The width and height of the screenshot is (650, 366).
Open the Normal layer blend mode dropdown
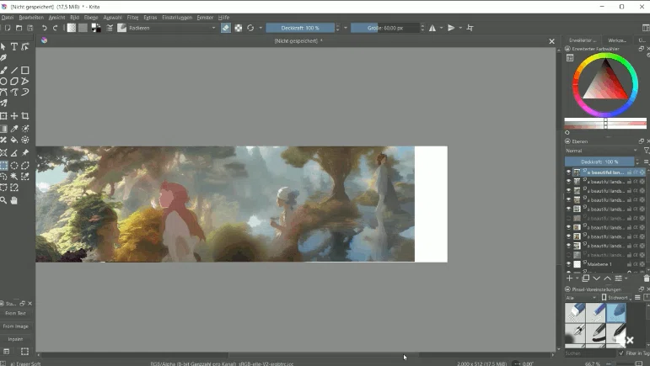point(601,151)
